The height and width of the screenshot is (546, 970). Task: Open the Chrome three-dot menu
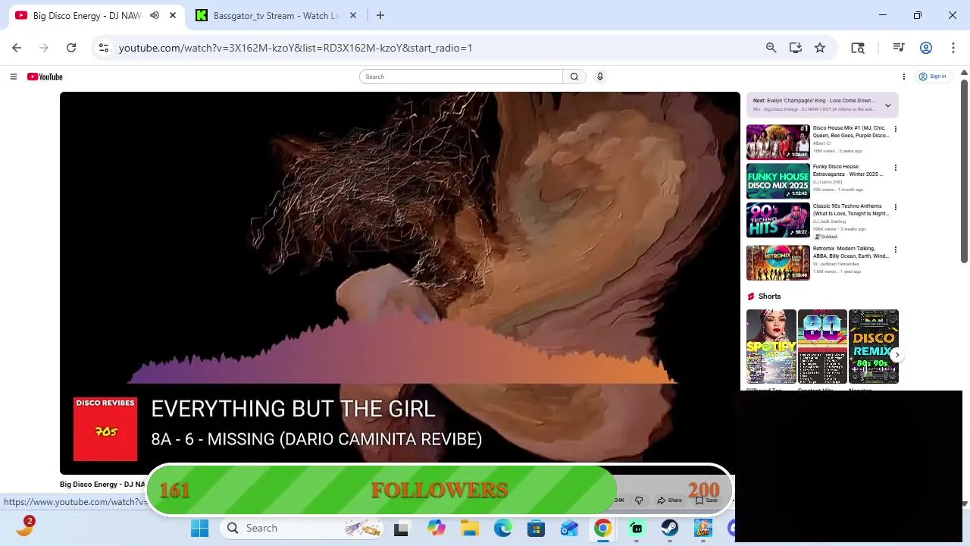[953, 48]
